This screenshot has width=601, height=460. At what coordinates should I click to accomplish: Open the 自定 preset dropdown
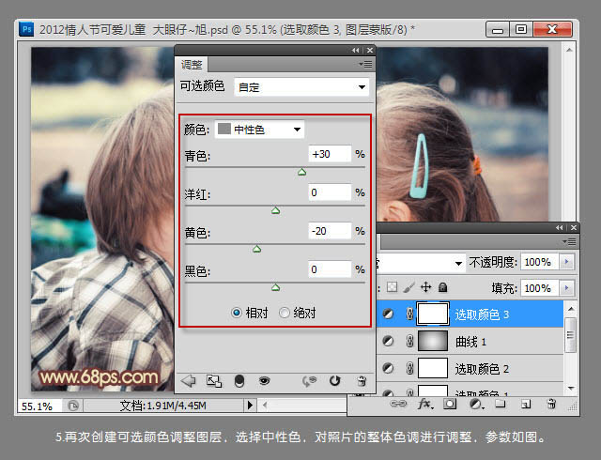pos(300,87)
